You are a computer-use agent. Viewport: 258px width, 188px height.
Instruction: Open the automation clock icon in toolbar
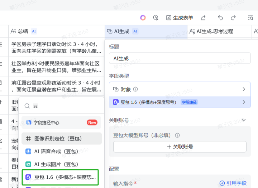click(156, 18)
